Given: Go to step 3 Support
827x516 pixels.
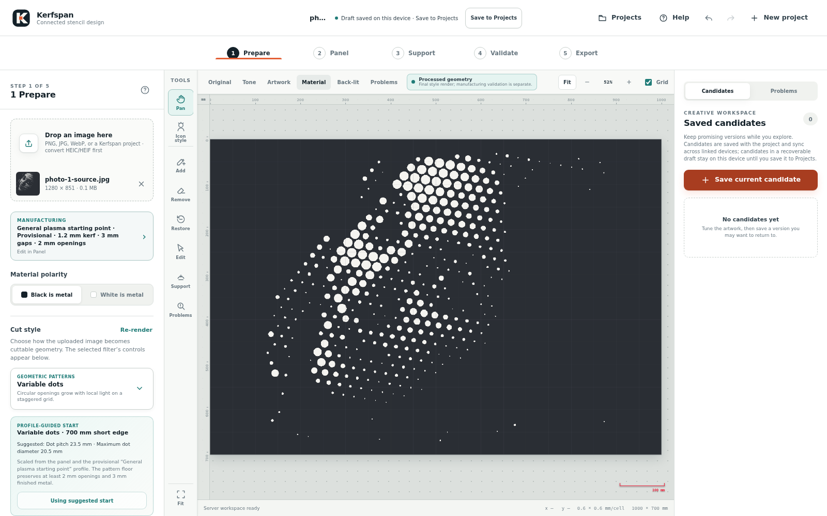Looking at the screenshot, I should pos(414,53).
